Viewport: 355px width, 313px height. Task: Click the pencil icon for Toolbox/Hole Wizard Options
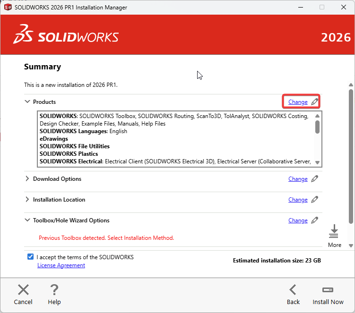point(314,220)
